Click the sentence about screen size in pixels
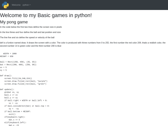The height and width of the screenshot is (126, 168). coord(31,27)
